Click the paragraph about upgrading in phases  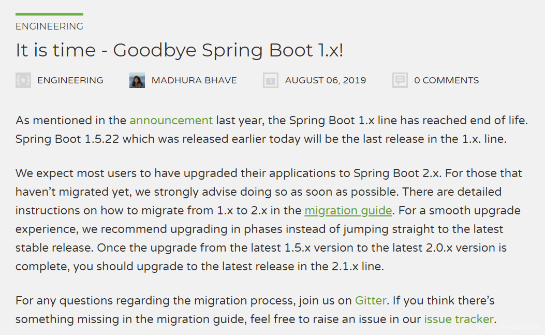click(x=269, y=220)
